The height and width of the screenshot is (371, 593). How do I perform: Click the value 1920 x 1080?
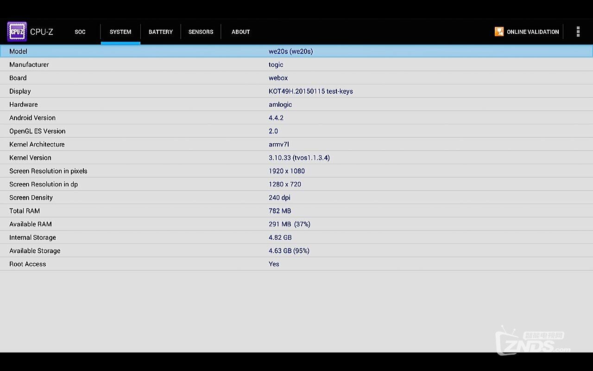pos(287,171)
